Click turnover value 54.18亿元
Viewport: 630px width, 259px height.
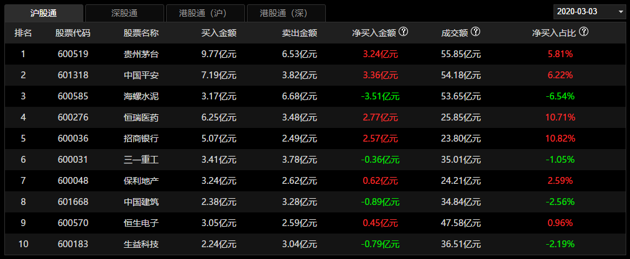(461, 75)
